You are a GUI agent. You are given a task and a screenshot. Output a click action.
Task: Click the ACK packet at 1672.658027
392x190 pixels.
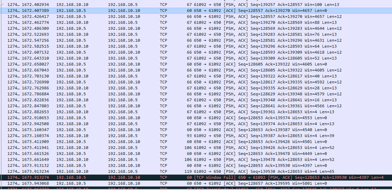click(x=196, y=64)
